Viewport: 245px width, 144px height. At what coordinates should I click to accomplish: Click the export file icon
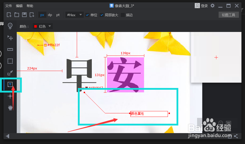tap(32, 15)
